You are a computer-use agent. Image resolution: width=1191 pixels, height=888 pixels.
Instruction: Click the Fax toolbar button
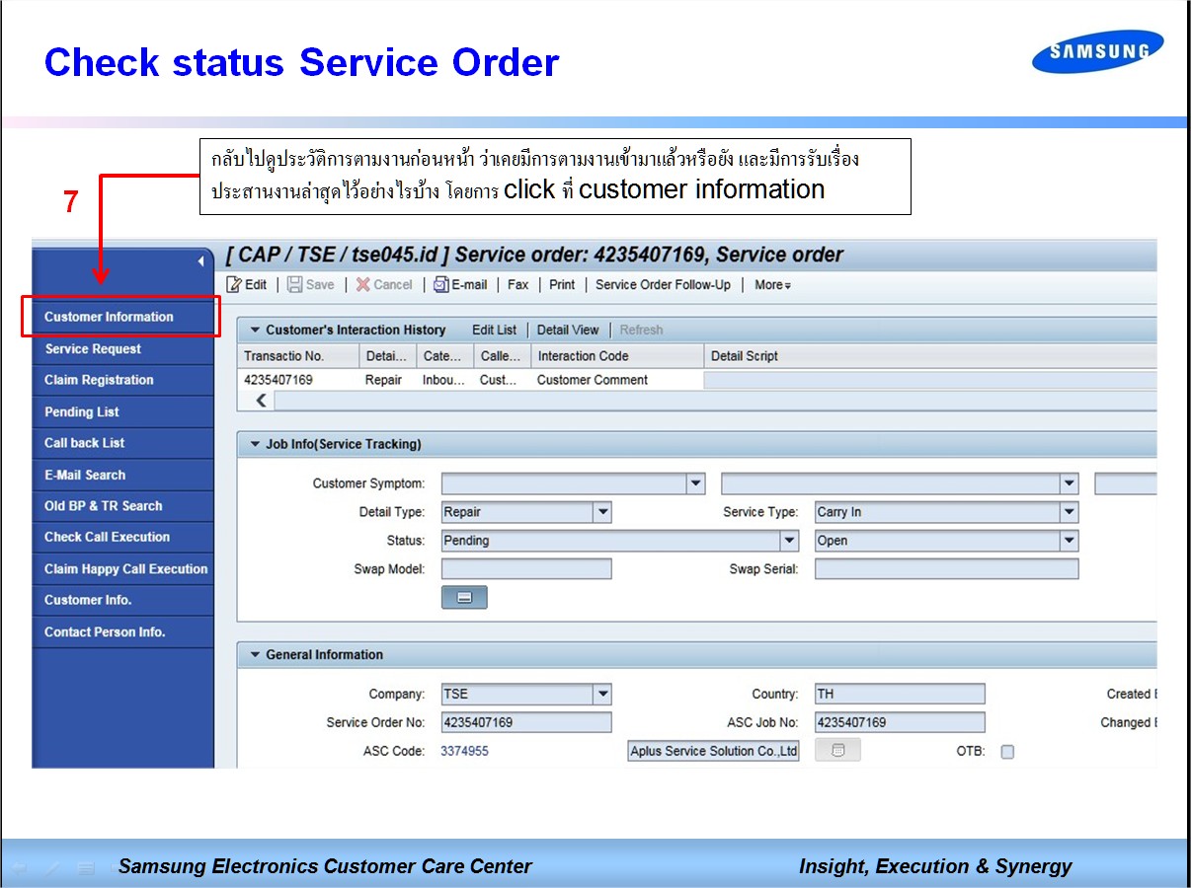coord(518,284)
